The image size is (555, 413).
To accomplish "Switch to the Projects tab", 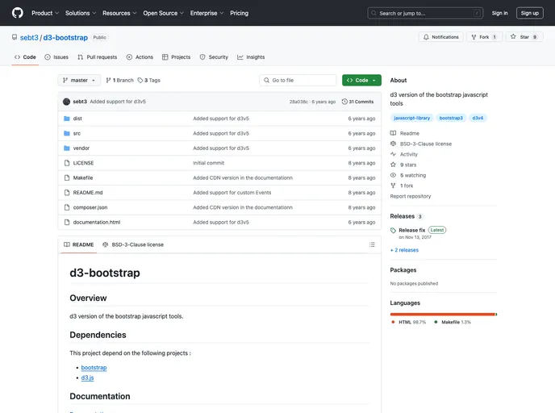I will pyautogui.click(x=176, y=57).
